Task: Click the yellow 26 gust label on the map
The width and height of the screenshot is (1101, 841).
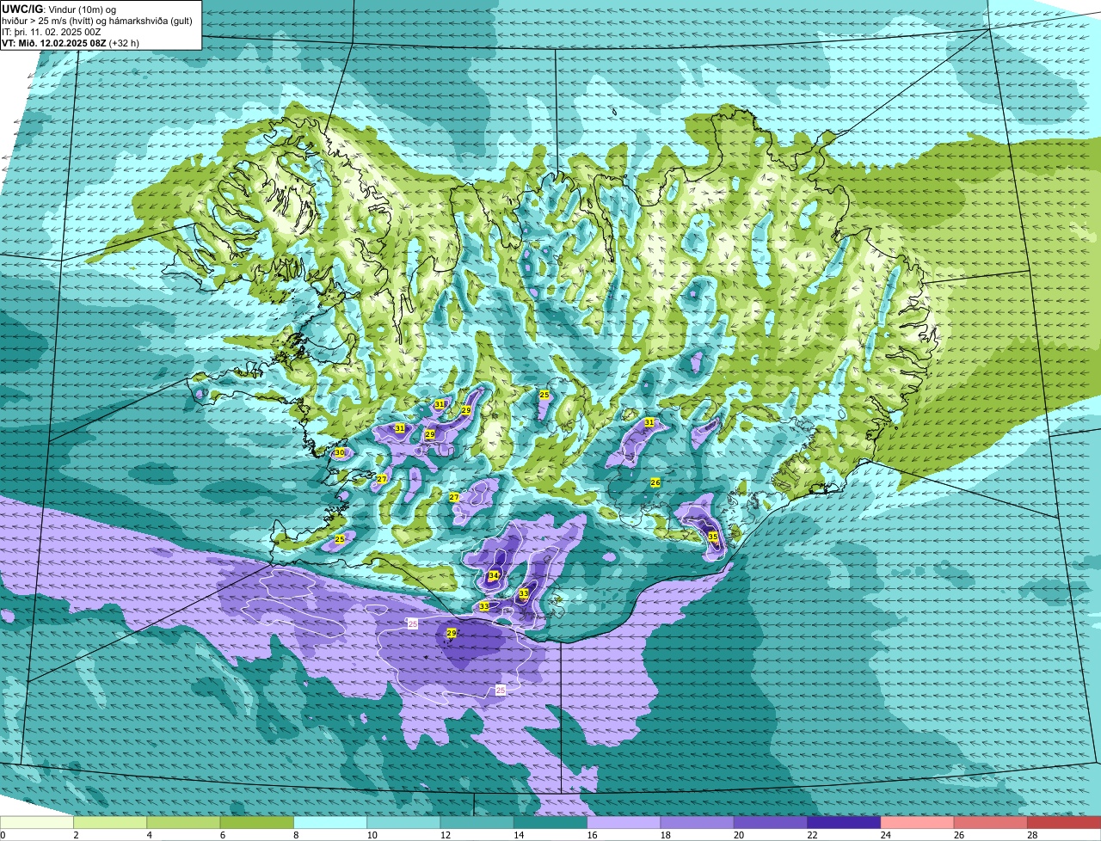Action: pos(655,482)
